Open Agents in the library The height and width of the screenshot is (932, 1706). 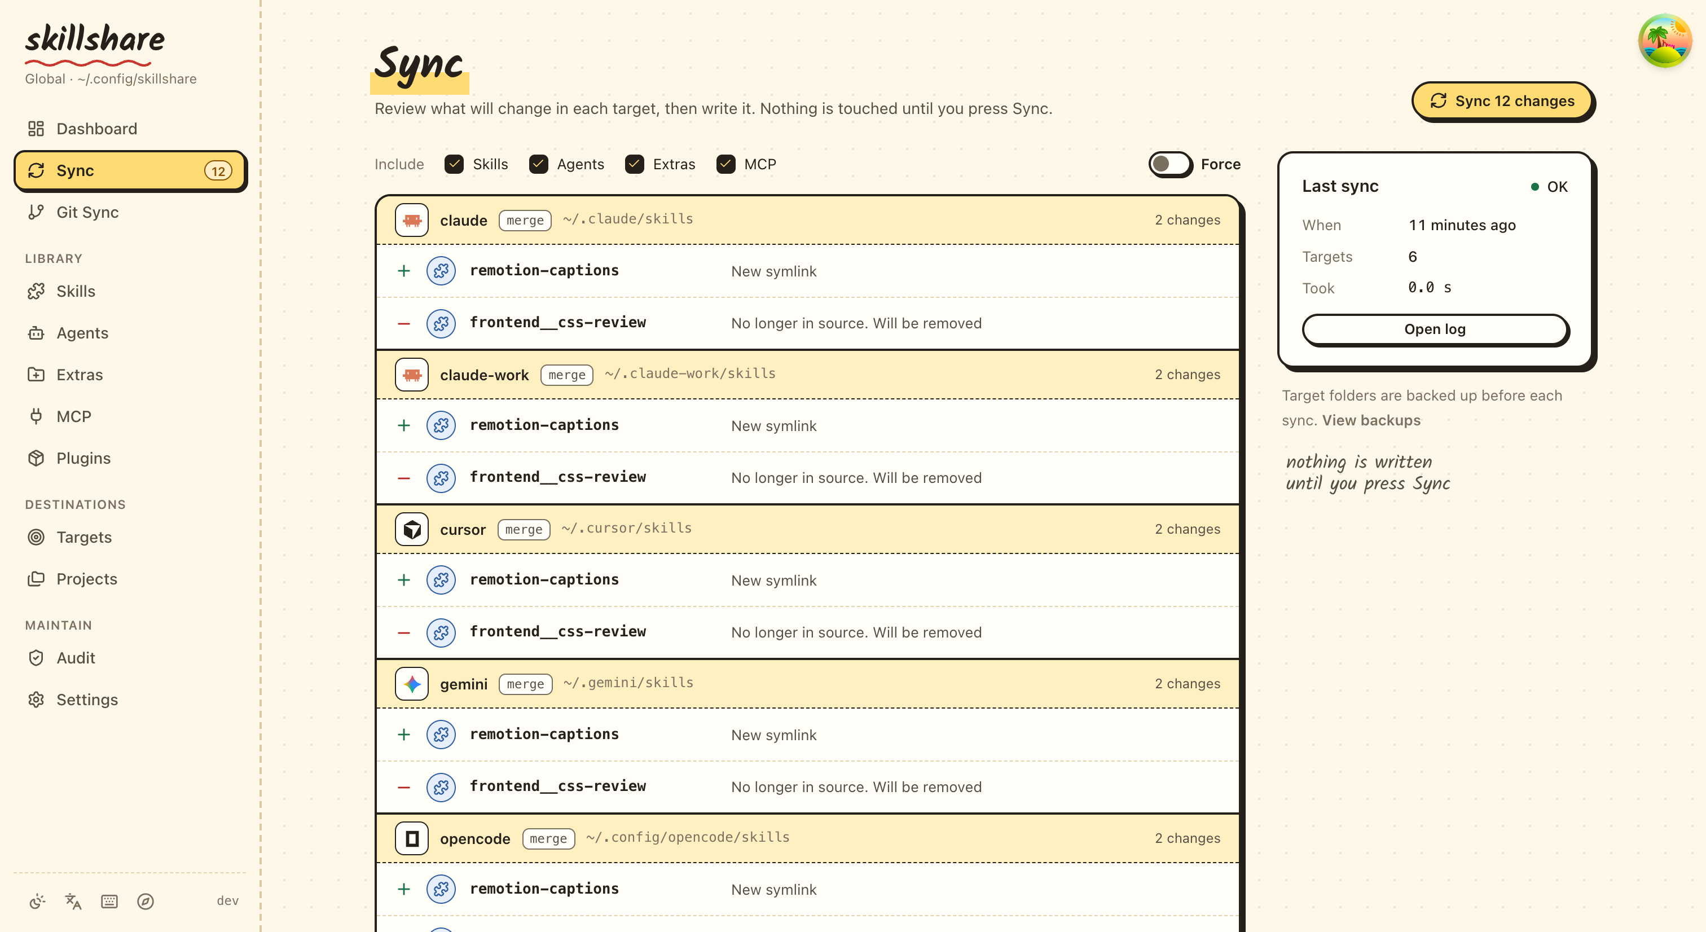pos(130,333)
